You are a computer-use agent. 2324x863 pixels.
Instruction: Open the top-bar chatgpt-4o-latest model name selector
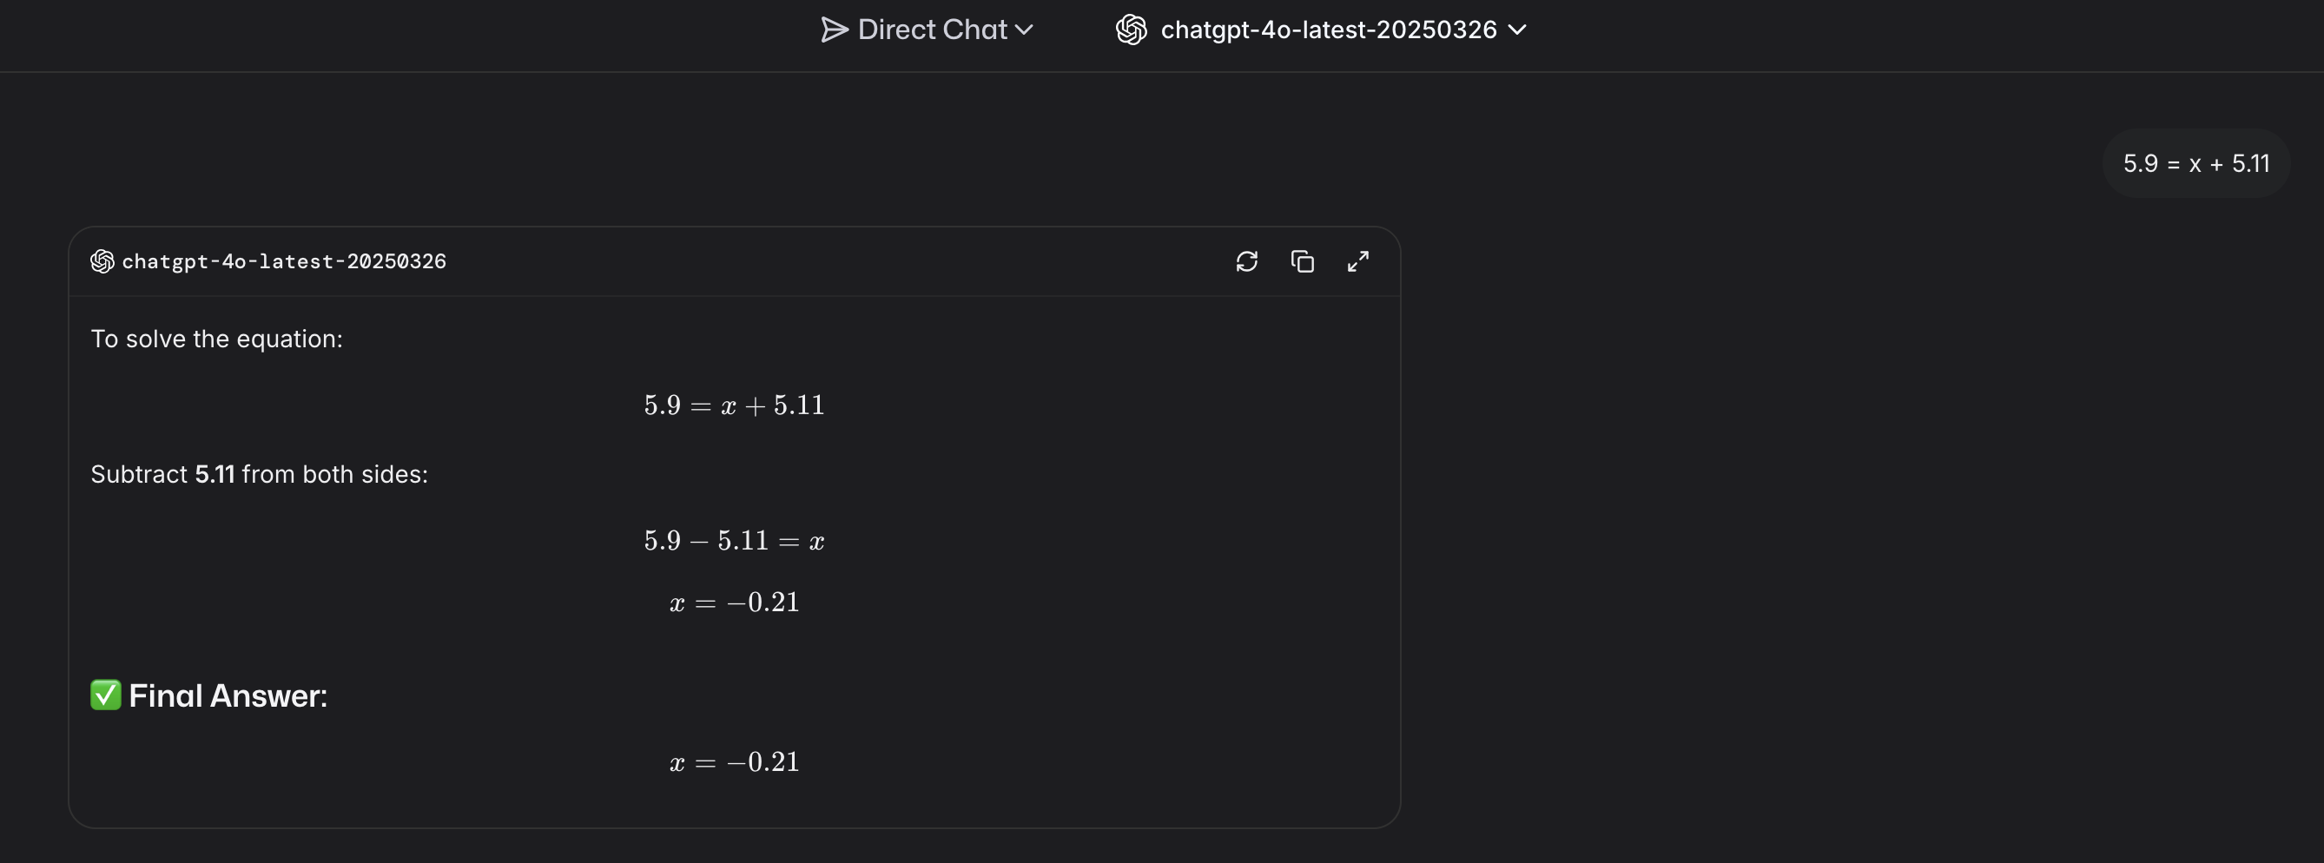coord(1328,30)
